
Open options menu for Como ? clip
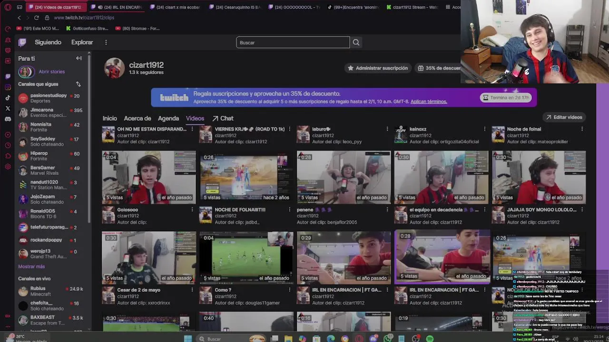click(x=289, y=290)
